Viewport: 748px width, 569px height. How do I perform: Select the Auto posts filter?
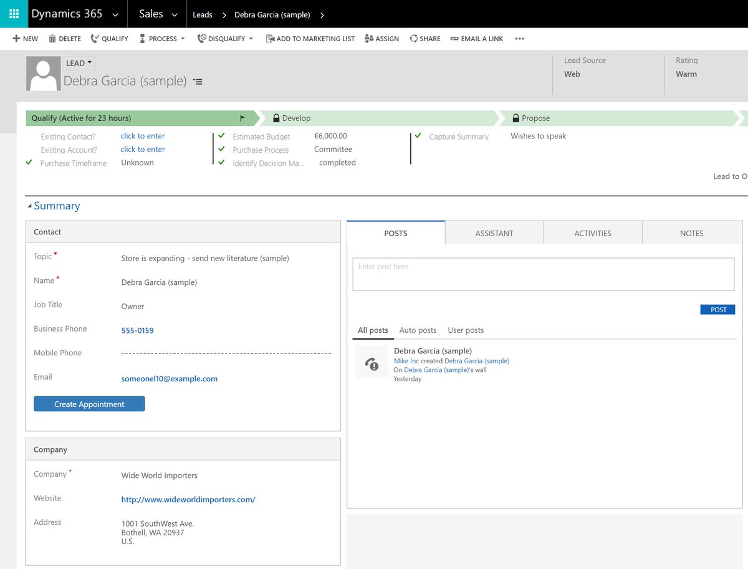[418, 330]
